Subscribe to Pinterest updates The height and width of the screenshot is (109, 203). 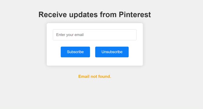[x=75, y=52]
